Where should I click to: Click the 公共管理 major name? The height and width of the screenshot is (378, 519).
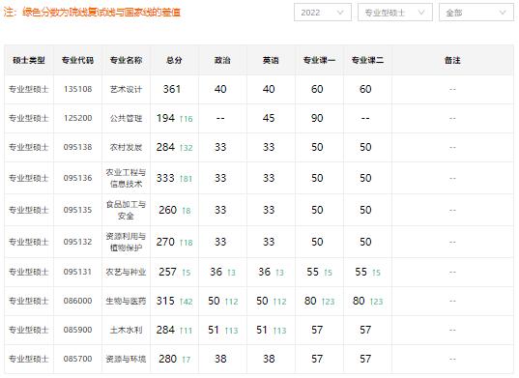[126, 118]
